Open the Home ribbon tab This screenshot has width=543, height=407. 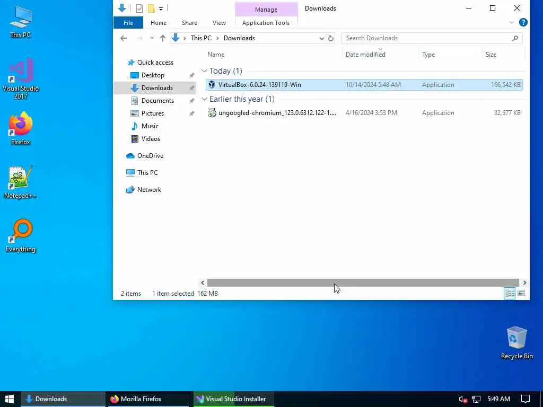point(159,23)
